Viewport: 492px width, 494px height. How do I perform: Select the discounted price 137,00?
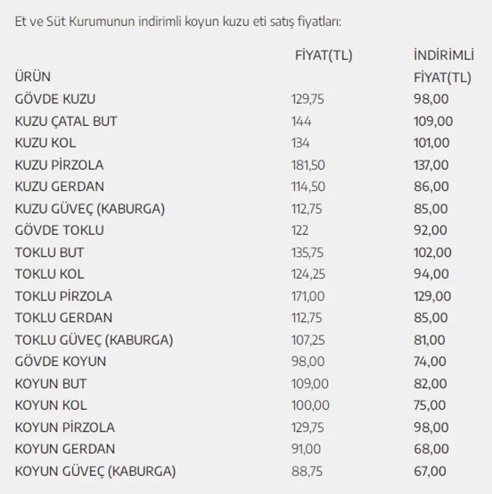click(431, 165)
